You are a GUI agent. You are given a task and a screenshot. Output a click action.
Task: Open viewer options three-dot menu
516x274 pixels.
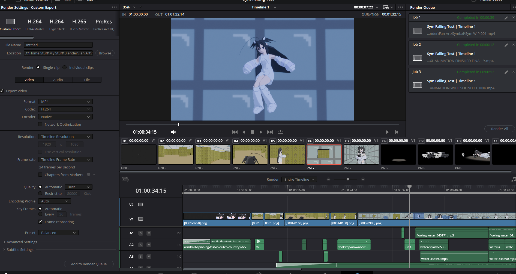[400, 7]
